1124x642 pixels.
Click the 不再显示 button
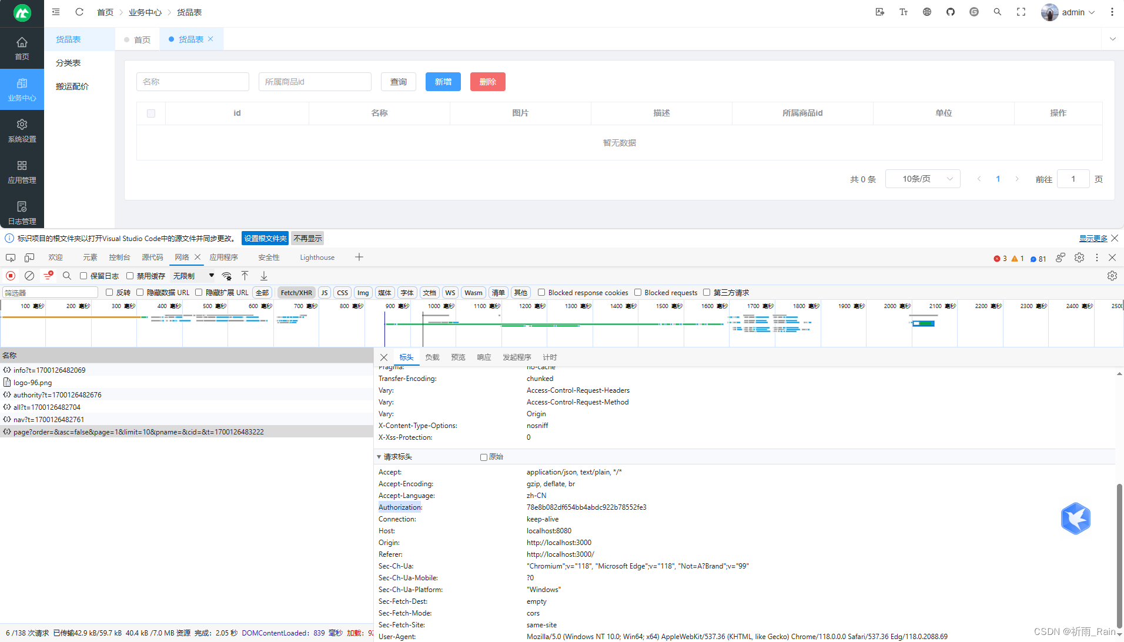tap(308, 238)
